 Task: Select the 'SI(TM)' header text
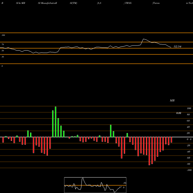coord(73,3)
